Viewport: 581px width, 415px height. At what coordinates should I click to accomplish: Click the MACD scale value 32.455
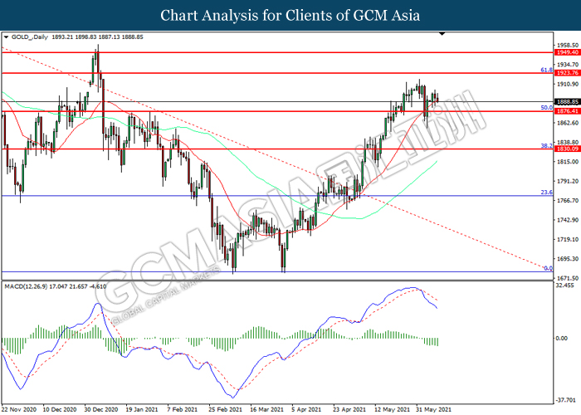(x=565, y=286)
